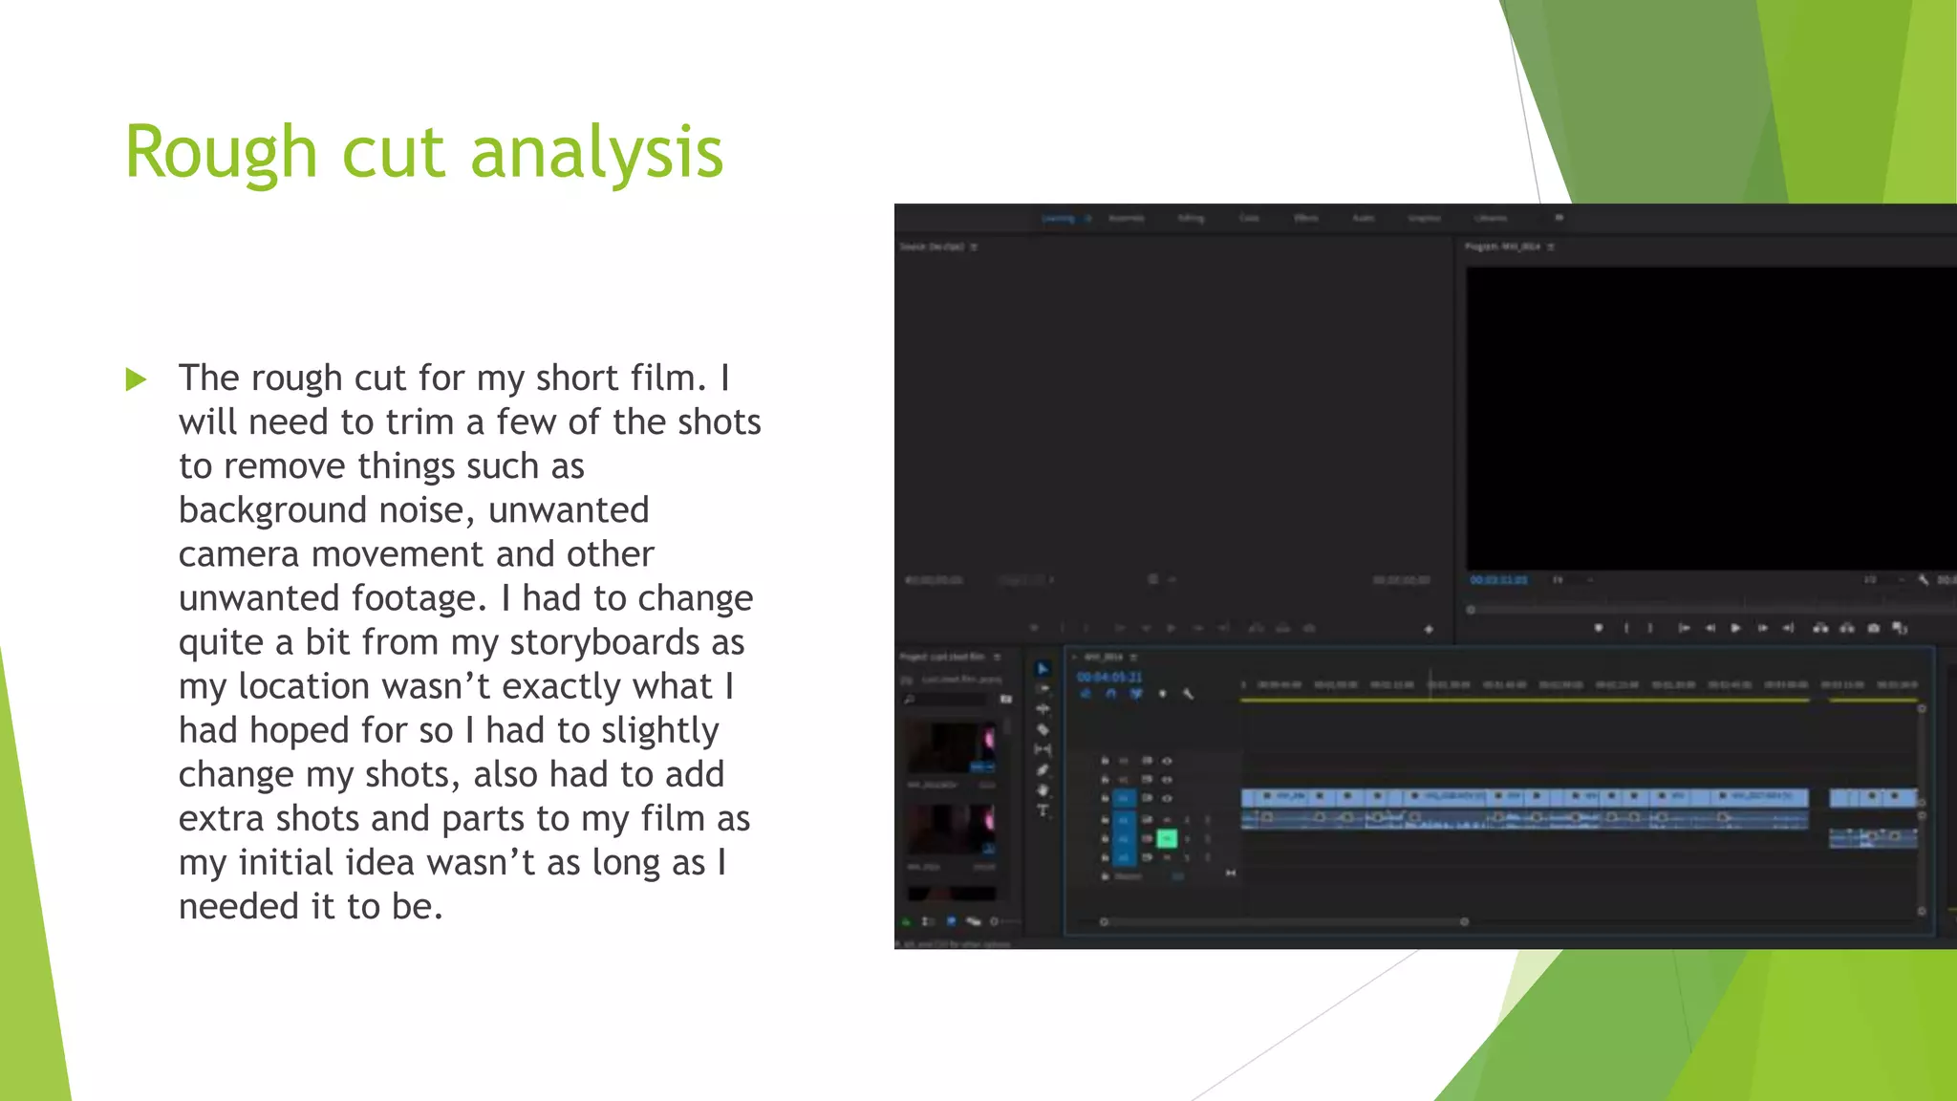This screenshot has width=1957, height=1101.
Task: Select the Ripple Edit tool
Action: click(x=1043, y=709)
